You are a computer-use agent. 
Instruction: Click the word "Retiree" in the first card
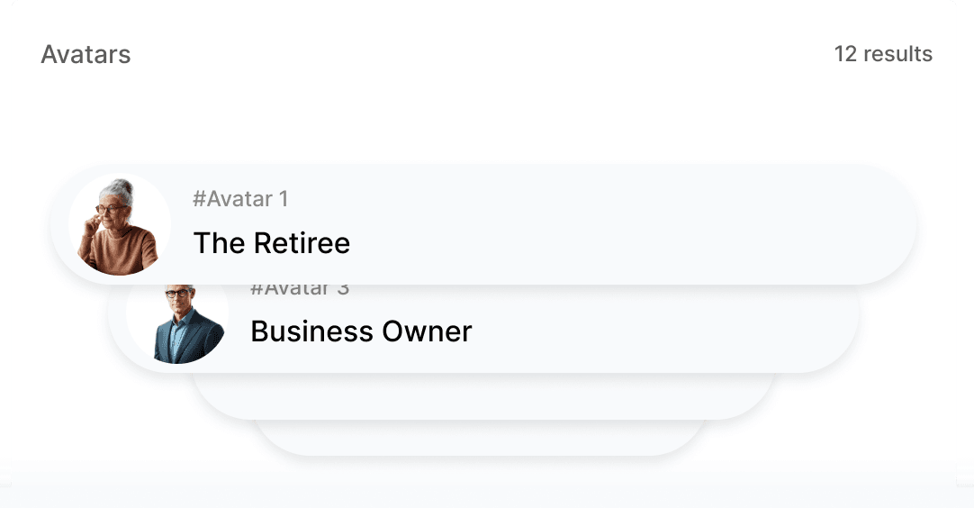(x=302, y=243)
